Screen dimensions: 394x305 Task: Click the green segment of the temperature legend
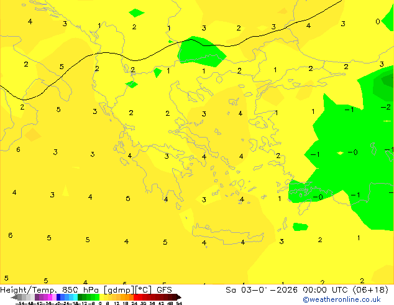tap(87, 297)
